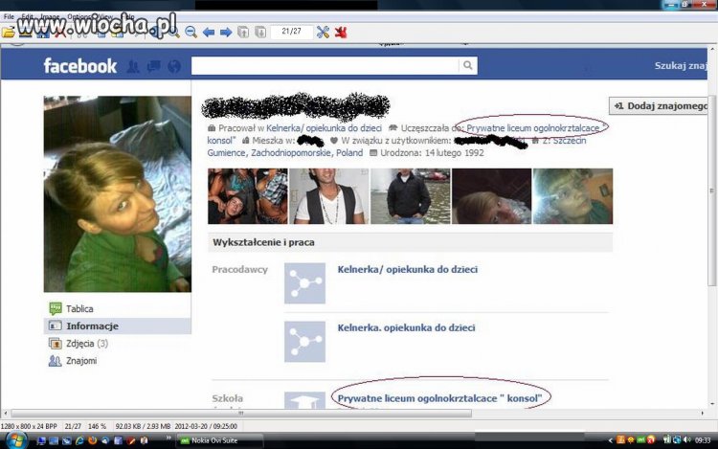Click employer link Kelnerka/ opiekunka do dzieci
This screenshot has width=718, height=449.
point(408,270)
